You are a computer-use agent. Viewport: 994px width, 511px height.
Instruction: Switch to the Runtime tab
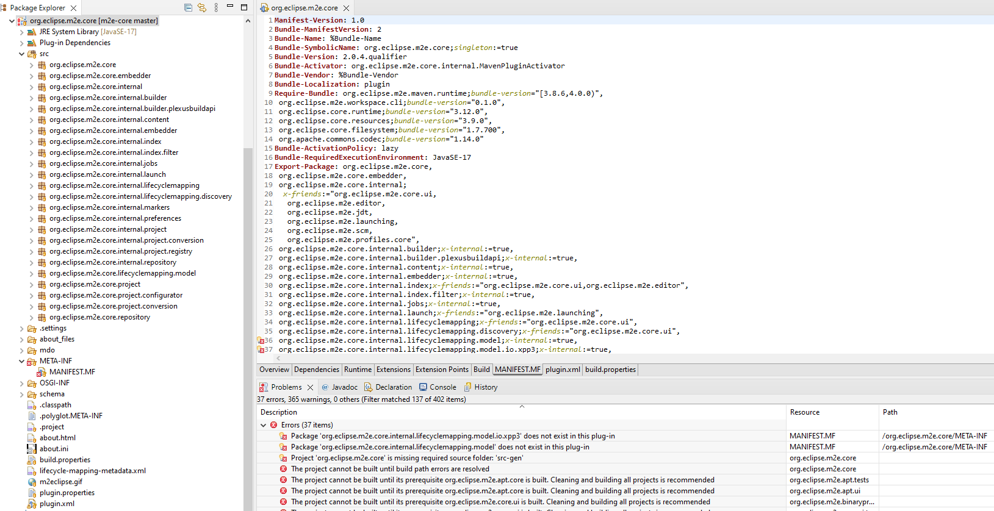pos(358,370)
